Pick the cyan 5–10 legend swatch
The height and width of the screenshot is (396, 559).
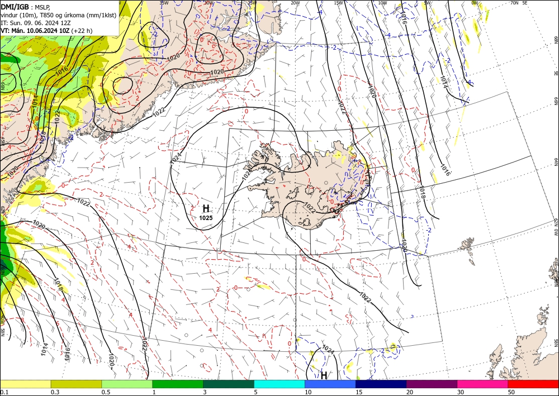click(x=279, y=384)
